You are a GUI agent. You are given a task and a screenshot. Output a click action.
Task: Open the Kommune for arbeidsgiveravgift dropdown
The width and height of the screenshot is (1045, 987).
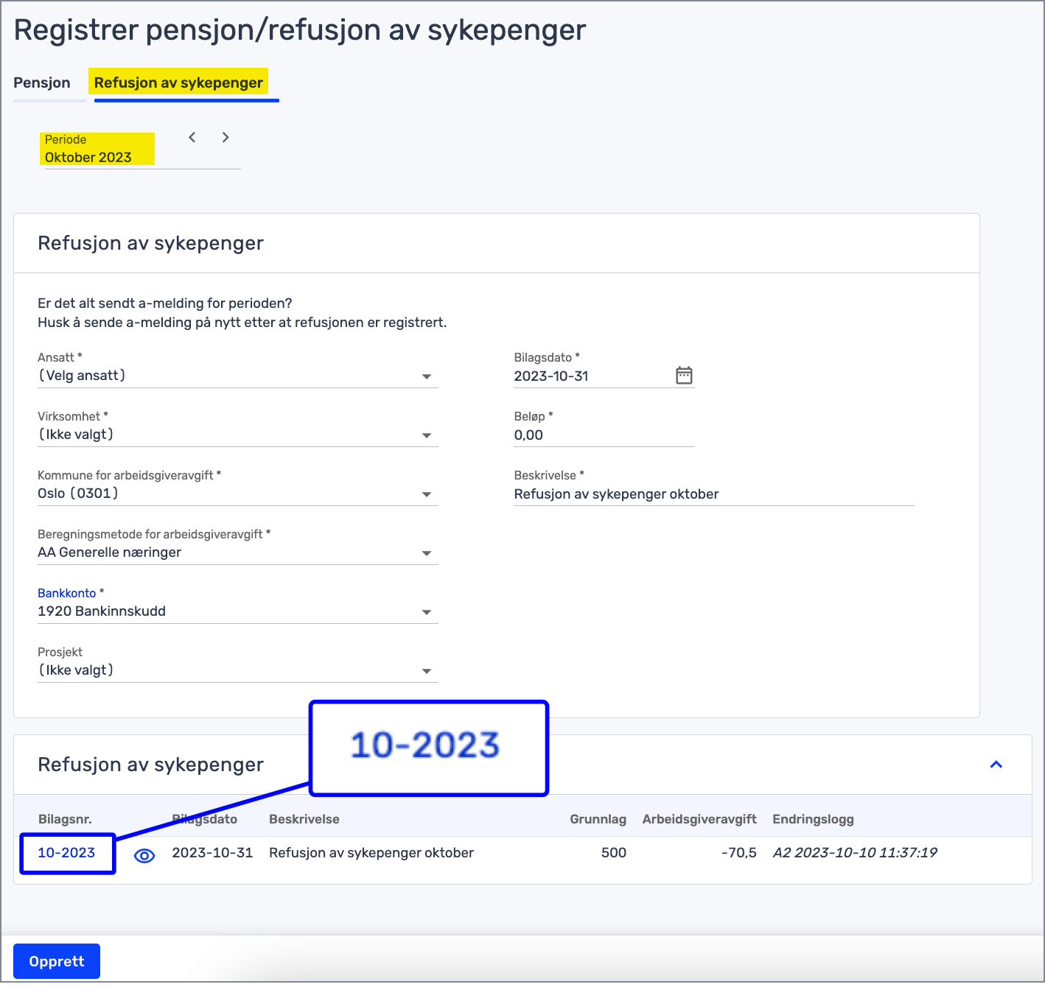point(427,494)
